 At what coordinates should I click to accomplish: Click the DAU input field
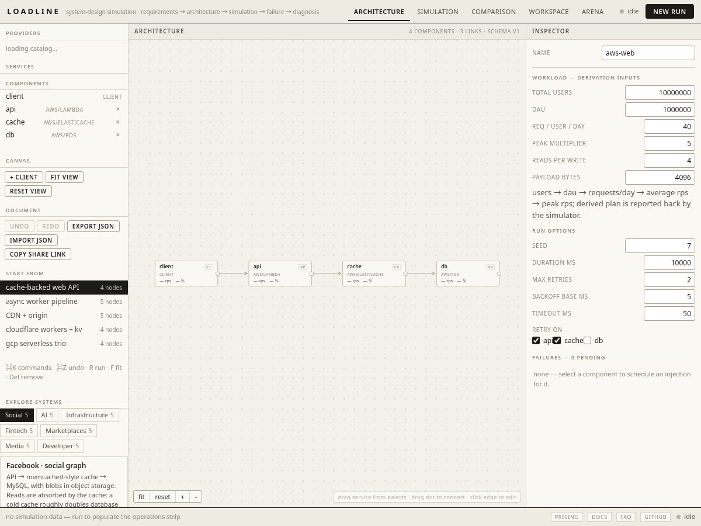(x=660, y=109)
